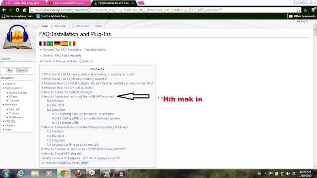Open the home.sweetim.com bookmark
Viewport: 317px width, 178px height.
17,16
